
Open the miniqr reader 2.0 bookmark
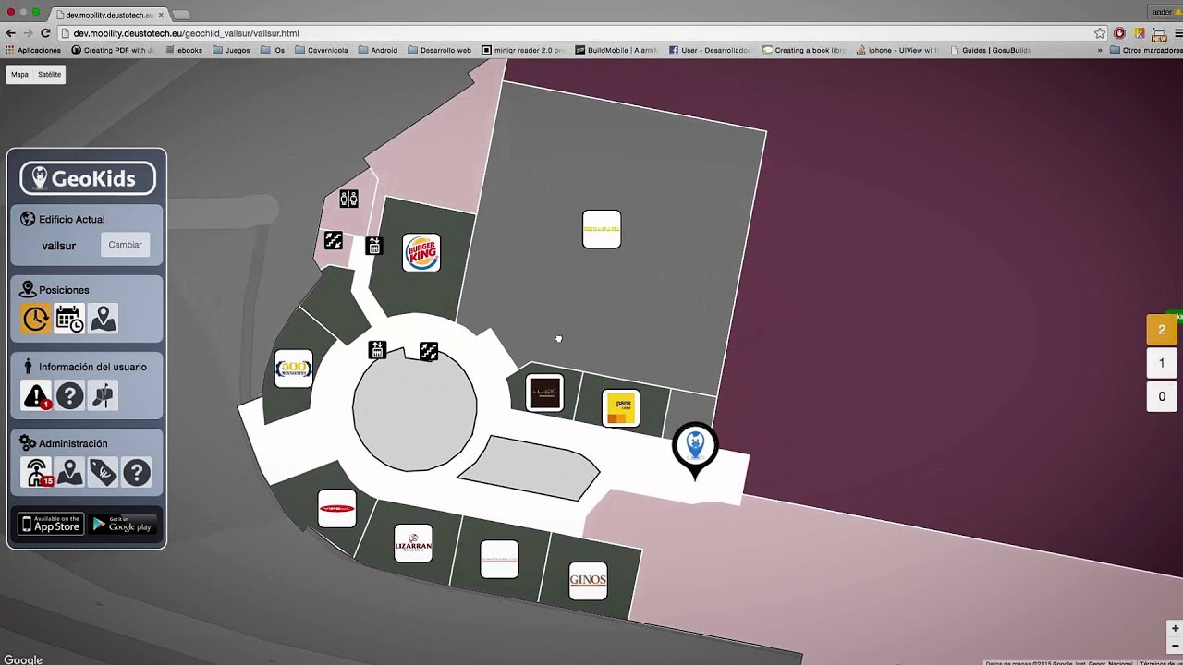(x=523, y=50)
